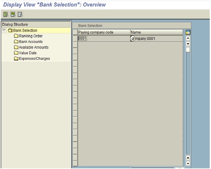Select row selector for company code 0001

[75, 39]
